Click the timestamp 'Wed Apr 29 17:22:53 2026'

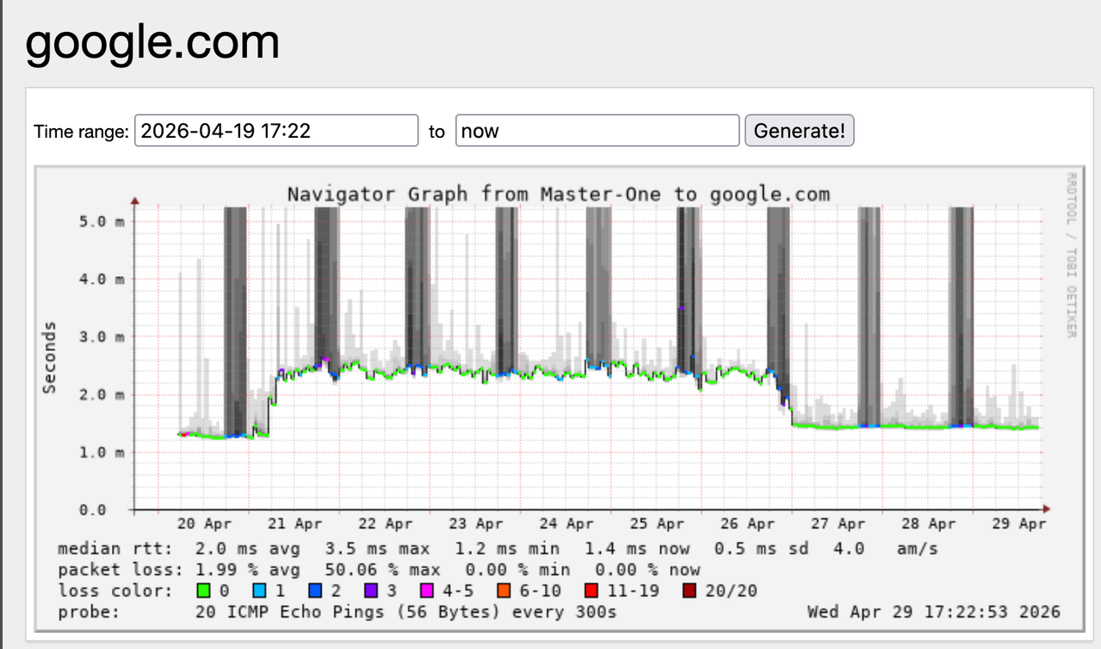pos(934,613)
